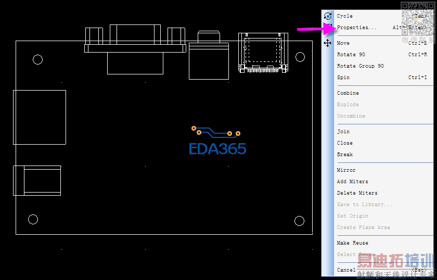
Task: Click the EDA365 logo
Action: coord(217,141)
